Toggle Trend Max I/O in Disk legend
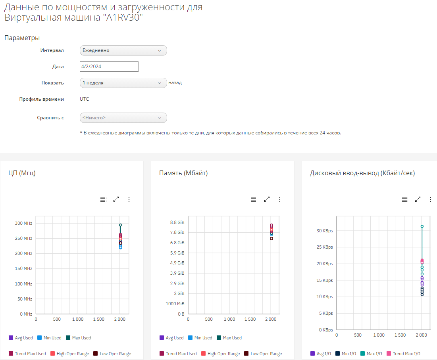Viewport: 437px width, 360px height. click(403, 354)
